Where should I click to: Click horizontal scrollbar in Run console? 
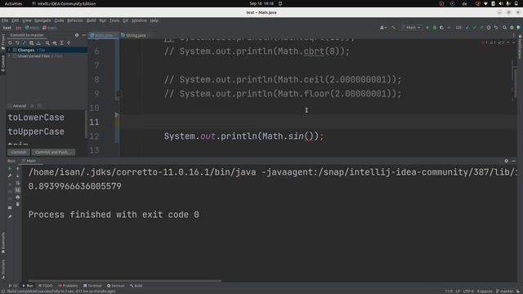pos(125,281)
